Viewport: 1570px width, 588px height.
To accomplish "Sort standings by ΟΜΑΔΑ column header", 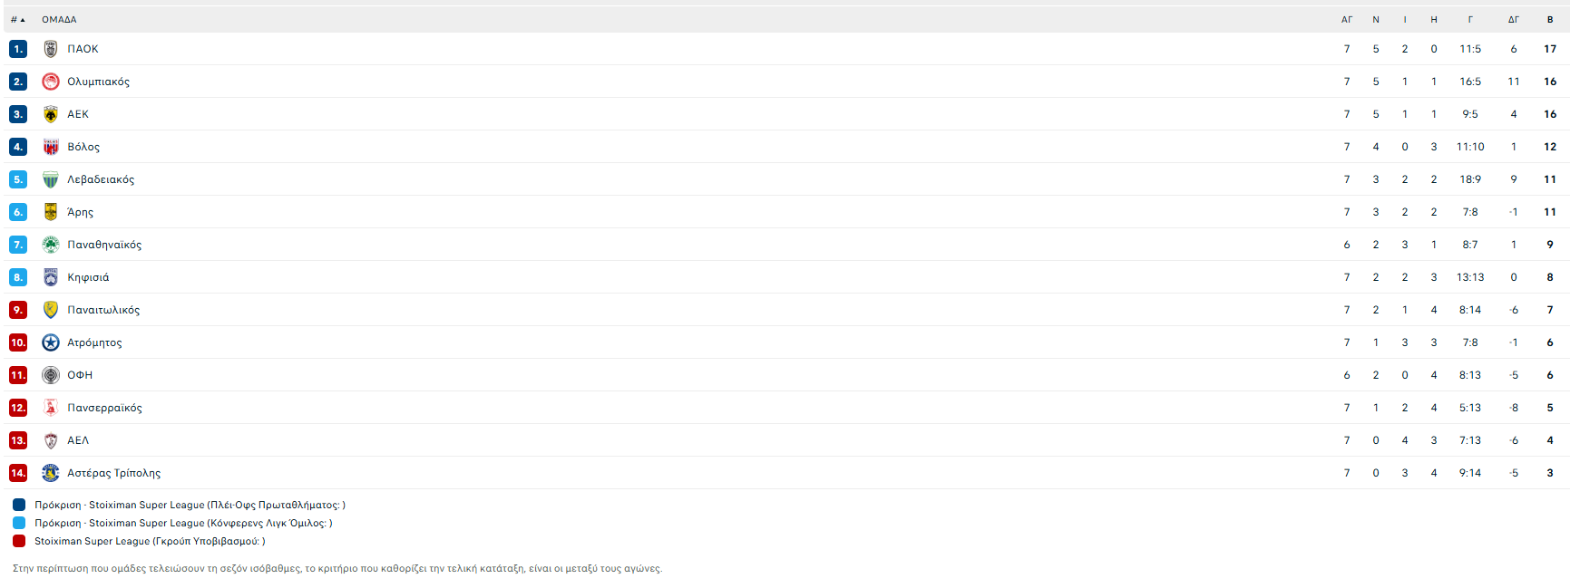I will pyautogui.click(x=59, y=19).
